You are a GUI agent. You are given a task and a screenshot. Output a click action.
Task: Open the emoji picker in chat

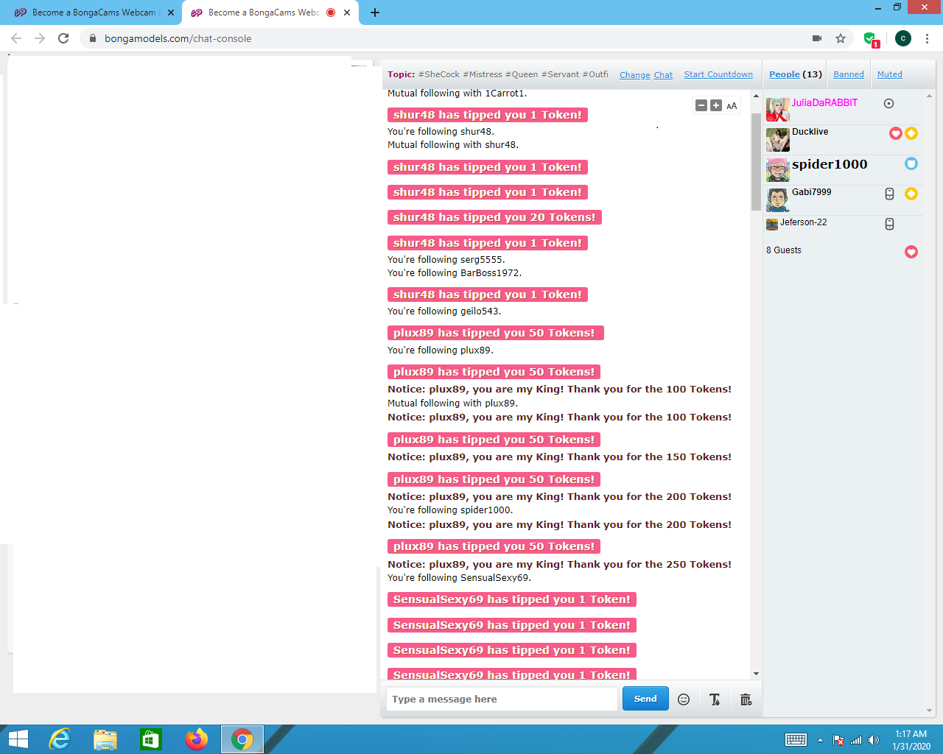coord(684,700)
